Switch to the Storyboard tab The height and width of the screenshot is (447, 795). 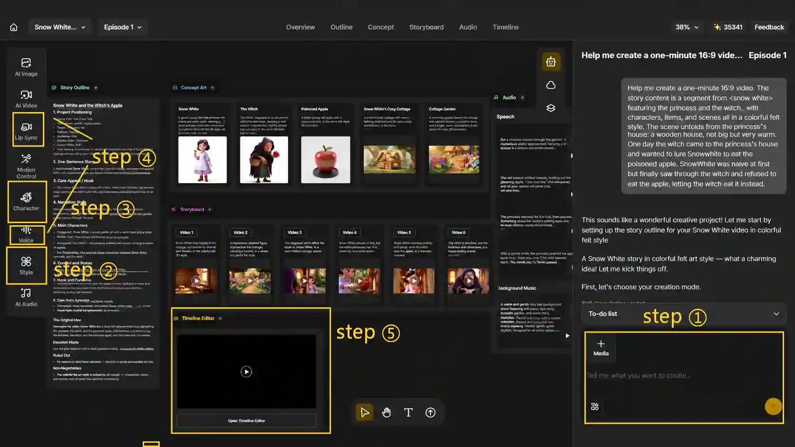427,27
